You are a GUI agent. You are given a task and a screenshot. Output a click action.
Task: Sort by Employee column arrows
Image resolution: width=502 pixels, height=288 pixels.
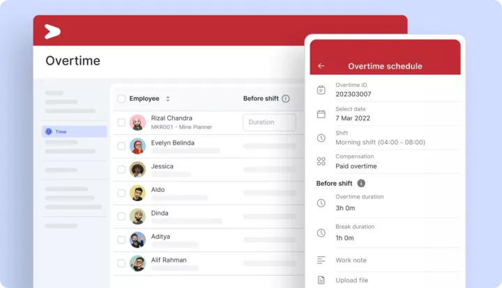click(x=167, y=99)
